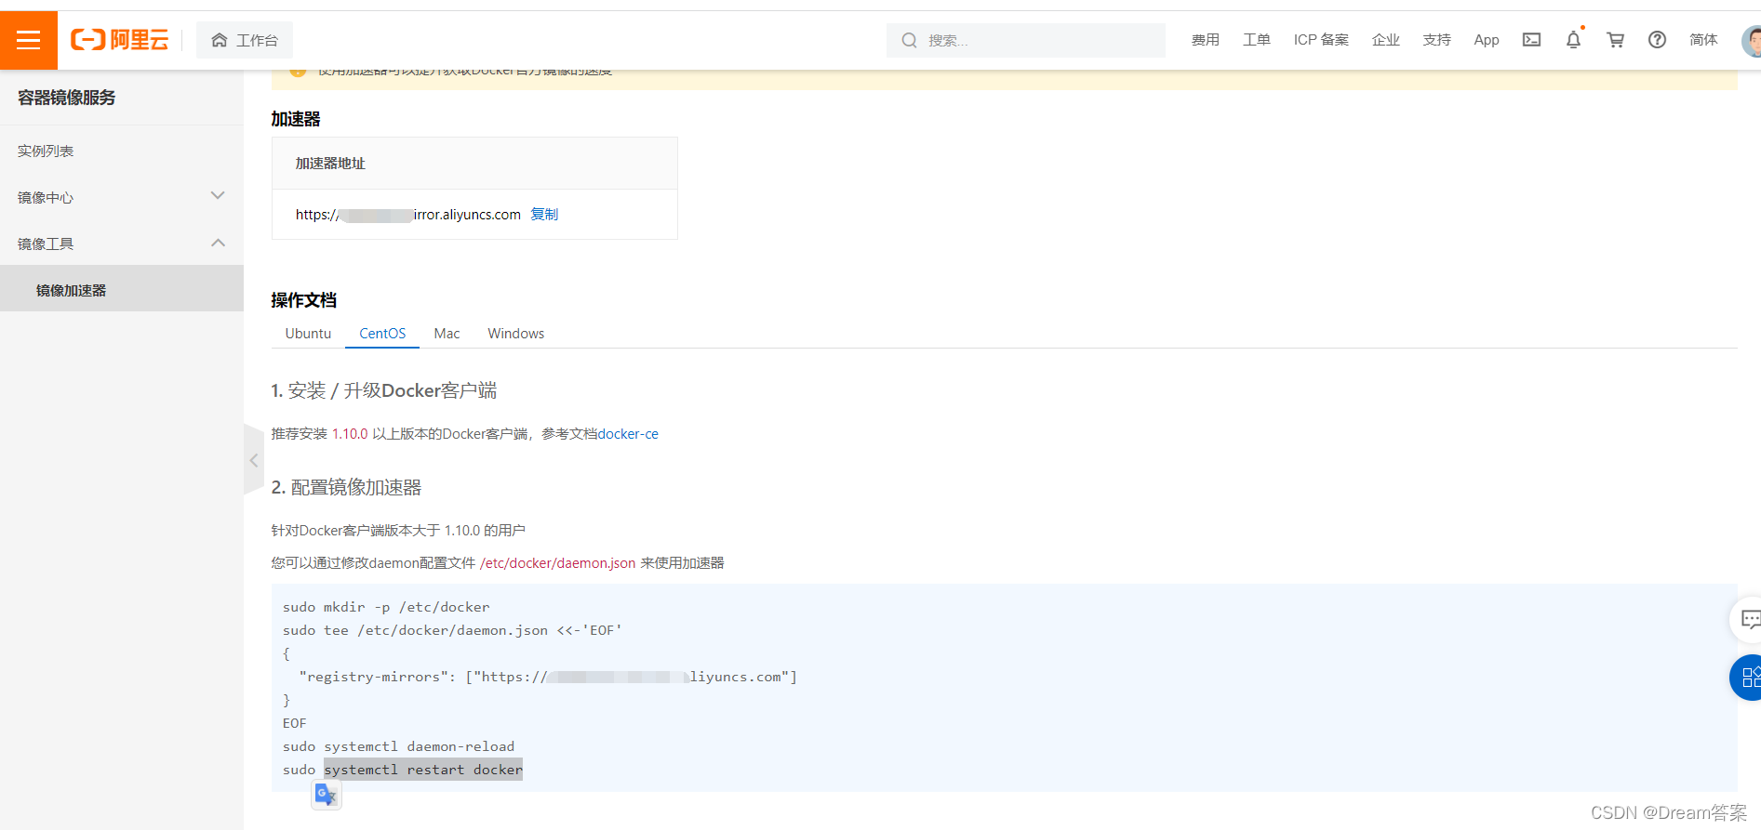Open the help question-mark icon
The width and height of the screenshot is (1761, 830).
point(1657,40)
